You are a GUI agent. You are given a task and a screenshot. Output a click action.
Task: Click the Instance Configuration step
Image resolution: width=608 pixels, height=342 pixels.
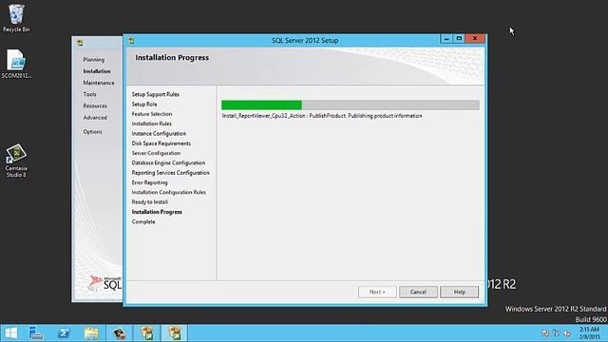click(x=159, y=133)
